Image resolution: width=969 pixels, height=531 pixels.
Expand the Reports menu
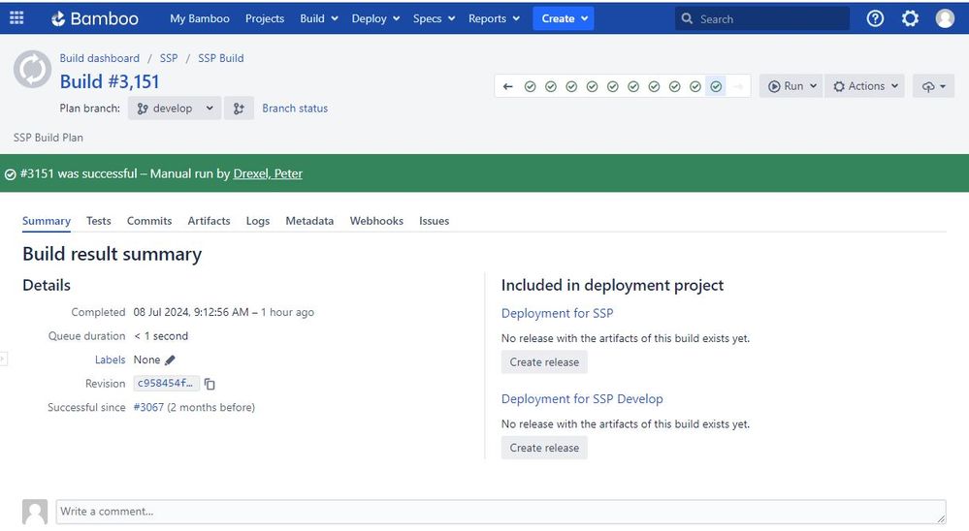click(494, 18)
